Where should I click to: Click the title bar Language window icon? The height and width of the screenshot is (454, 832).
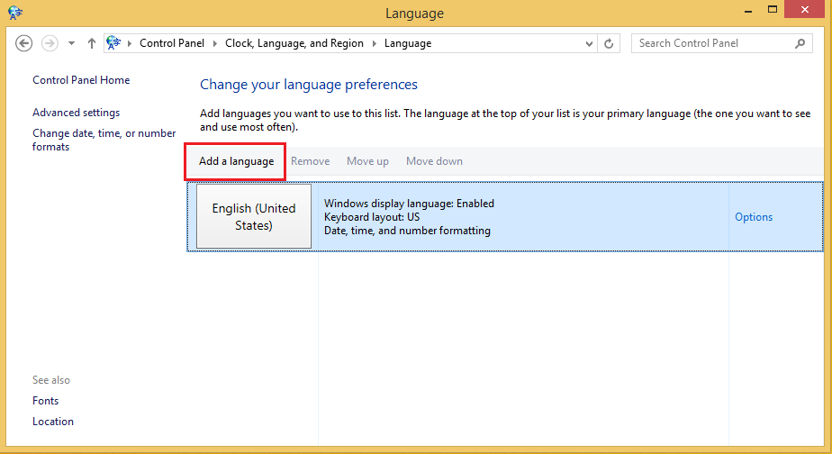click(15, 13)
